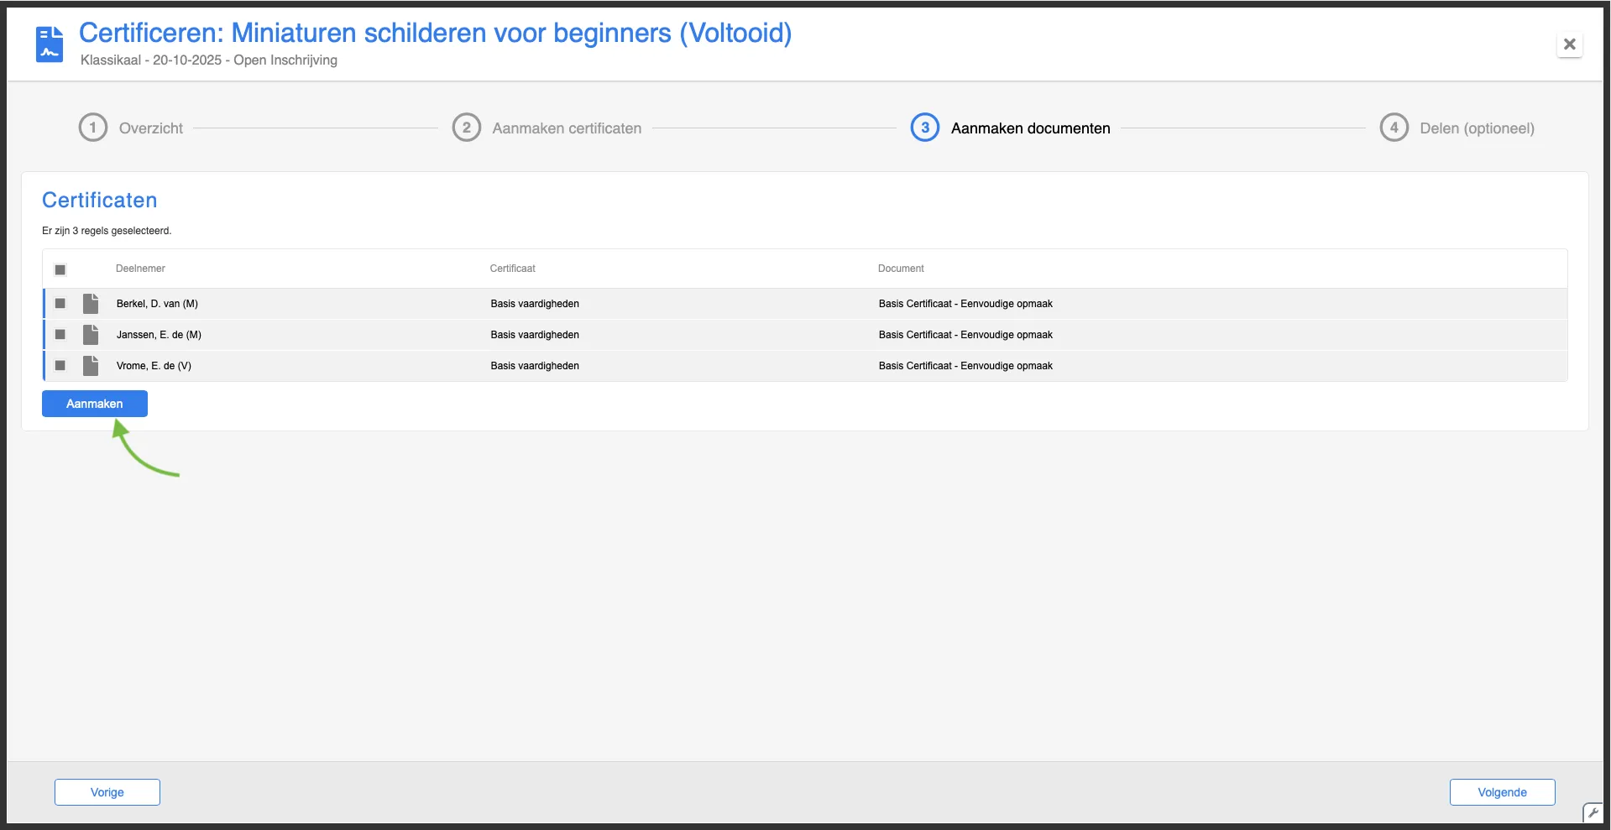Viewport: 1611px width, 830px height.
Task: Click the Volgende button
Action: (1502, 792)
